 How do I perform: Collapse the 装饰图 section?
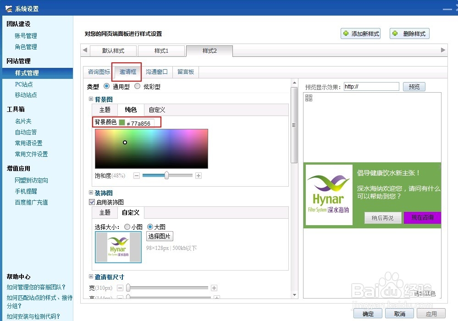pos(91,193)
